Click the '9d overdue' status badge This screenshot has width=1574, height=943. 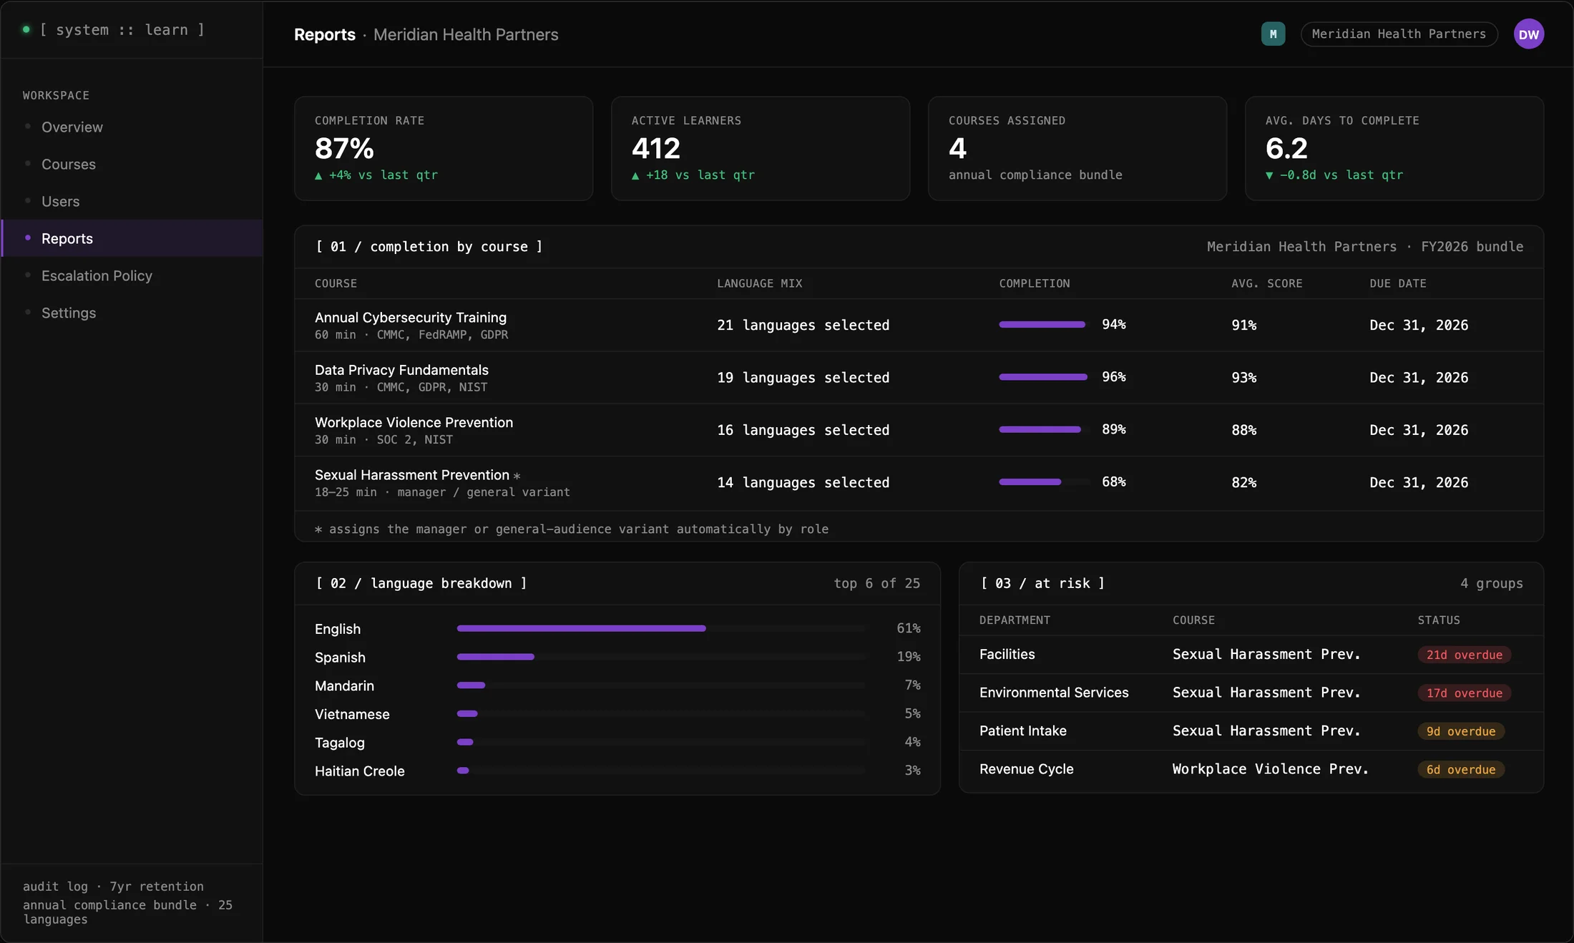[1461, 731]
